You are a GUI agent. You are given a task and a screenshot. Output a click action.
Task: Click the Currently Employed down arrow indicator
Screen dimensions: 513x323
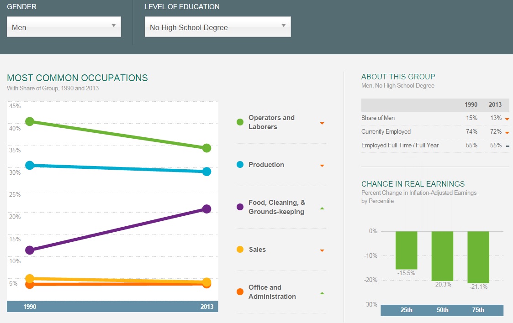coord(507,133)
